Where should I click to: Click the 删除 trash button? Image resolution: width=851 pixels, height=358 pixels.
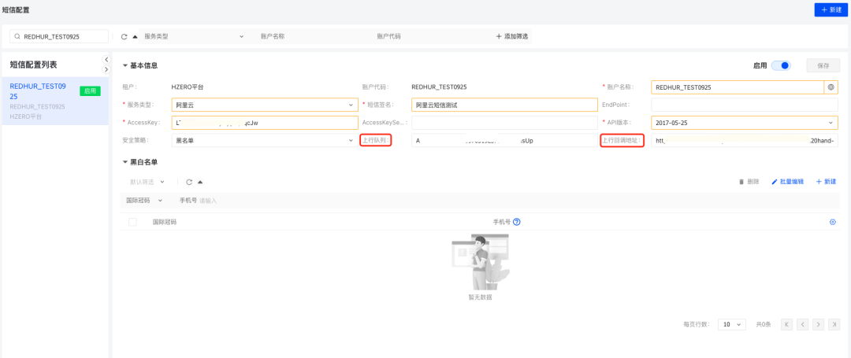pyautogui.click(x=749, y=182)
